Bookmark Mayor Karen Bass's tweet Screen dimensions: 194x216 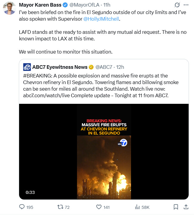(176, 207)
